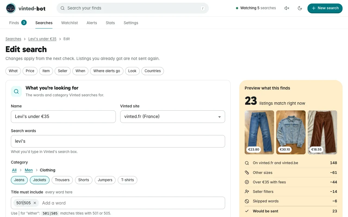348x217 pixels.
Task: Click the magnifier icon in 'On vinted.fr' row
Action: tap(247, 163)
